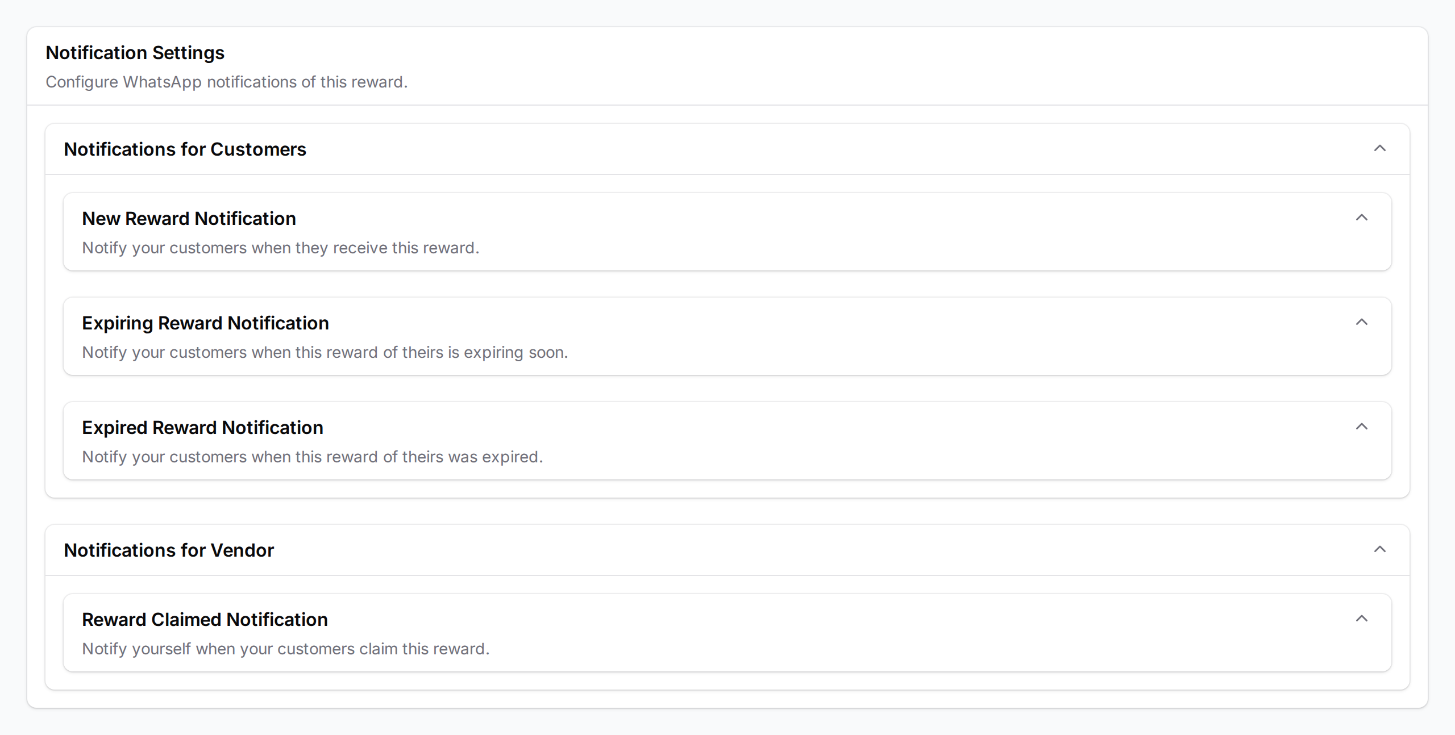Select the New Reward Notification heading
Screen dimensions: 1455x735
(x=189, y=218)
